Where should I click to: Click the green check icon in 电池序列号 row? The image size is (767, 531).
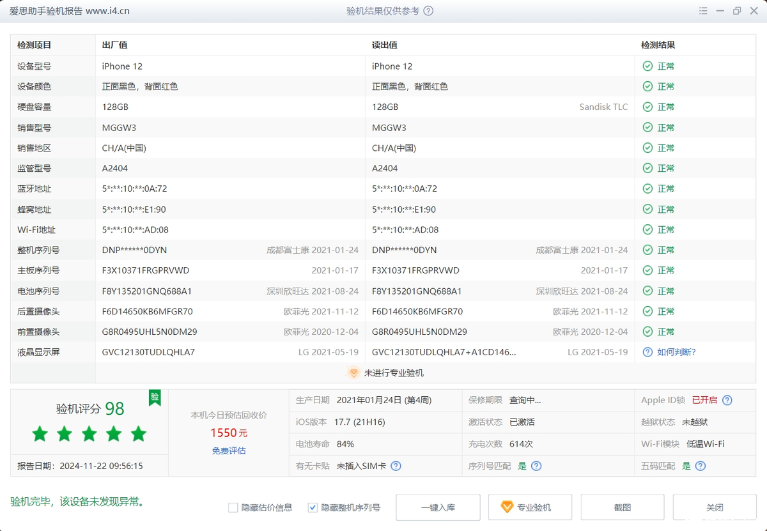point(647,291)
